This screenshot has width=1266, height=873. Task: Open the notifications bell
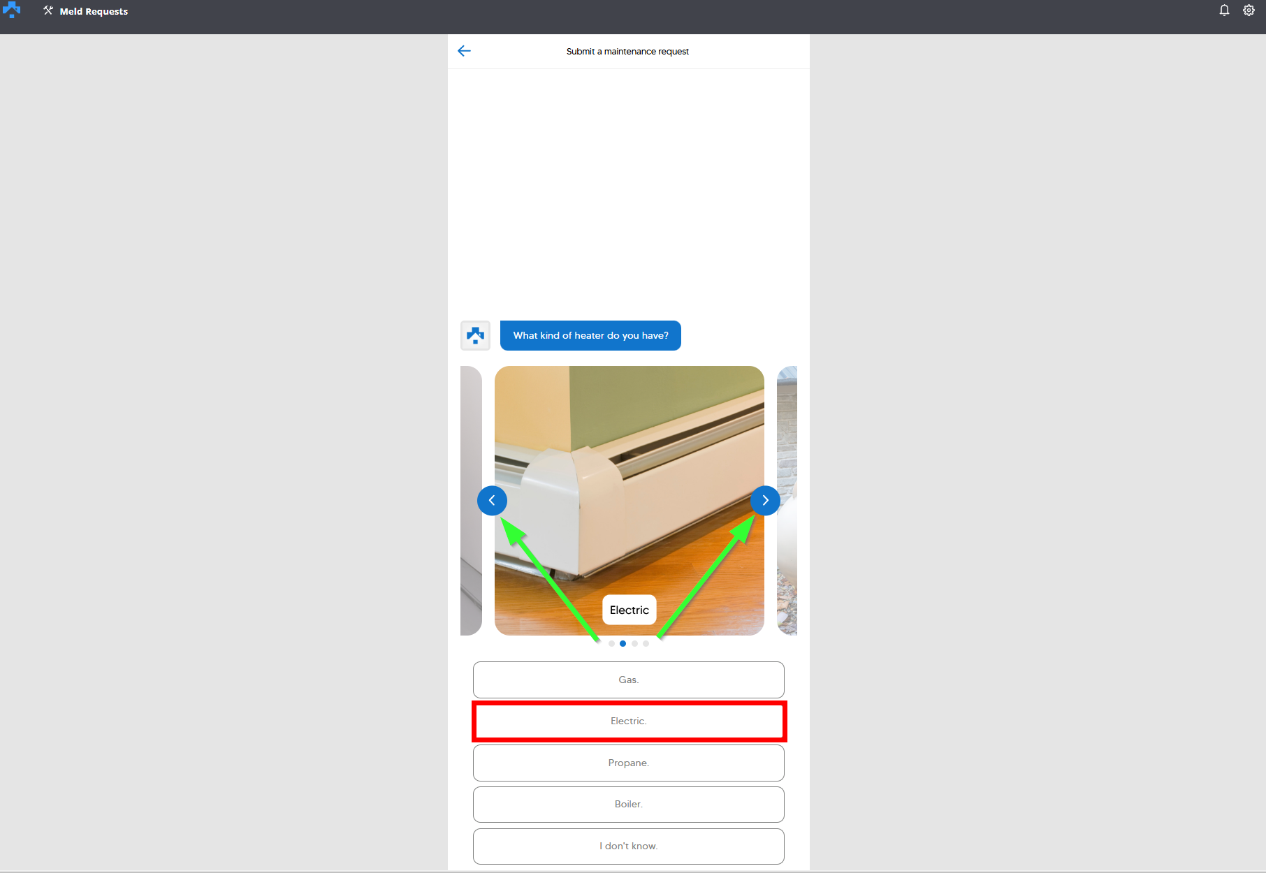(1224, 10)
